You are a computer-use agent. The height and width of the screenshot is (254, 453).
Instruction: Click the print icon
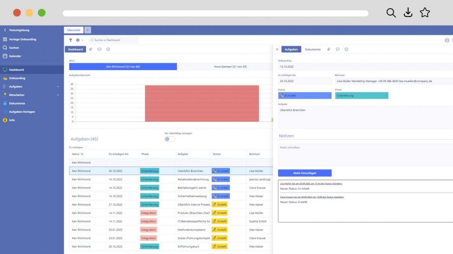[447, 40]
